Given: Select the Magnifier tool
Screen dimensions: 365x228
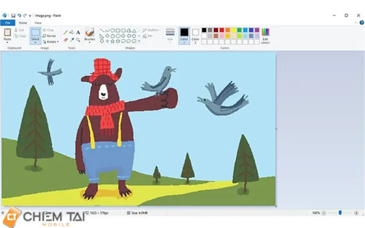Looking at the screenshot, I should [78, 40].
